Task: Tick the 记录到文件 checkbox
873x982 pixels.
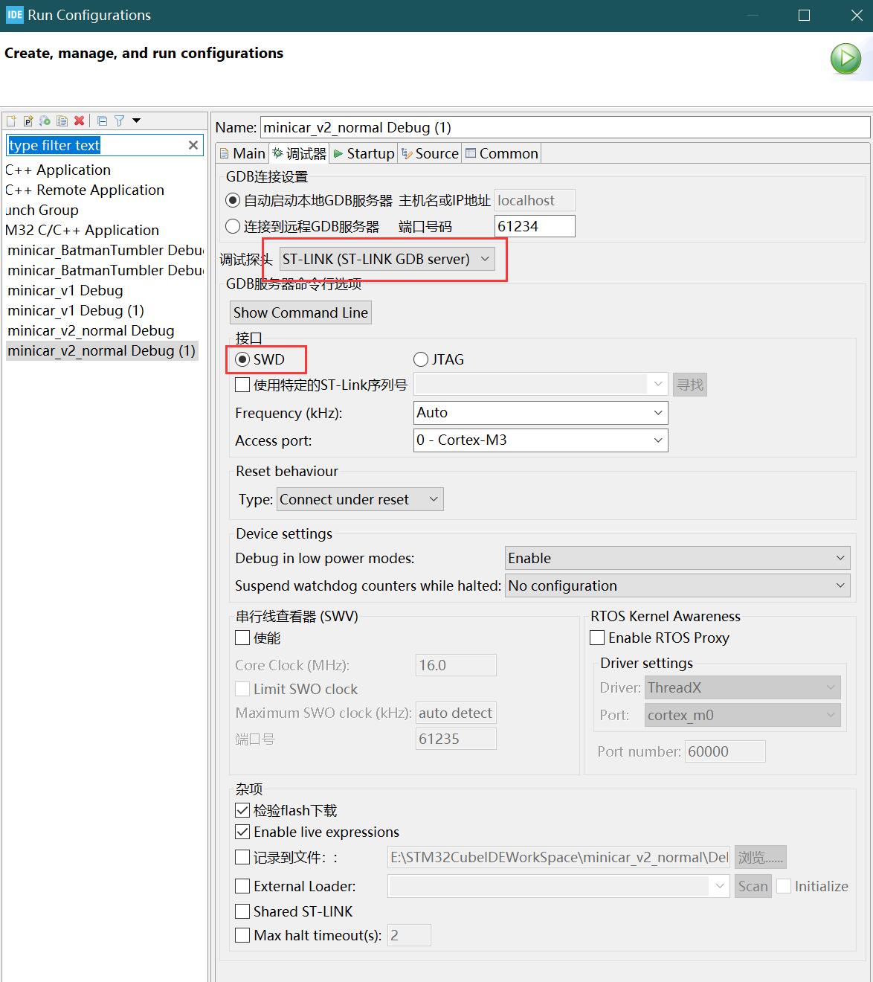Action: click(x=242, y=857)
